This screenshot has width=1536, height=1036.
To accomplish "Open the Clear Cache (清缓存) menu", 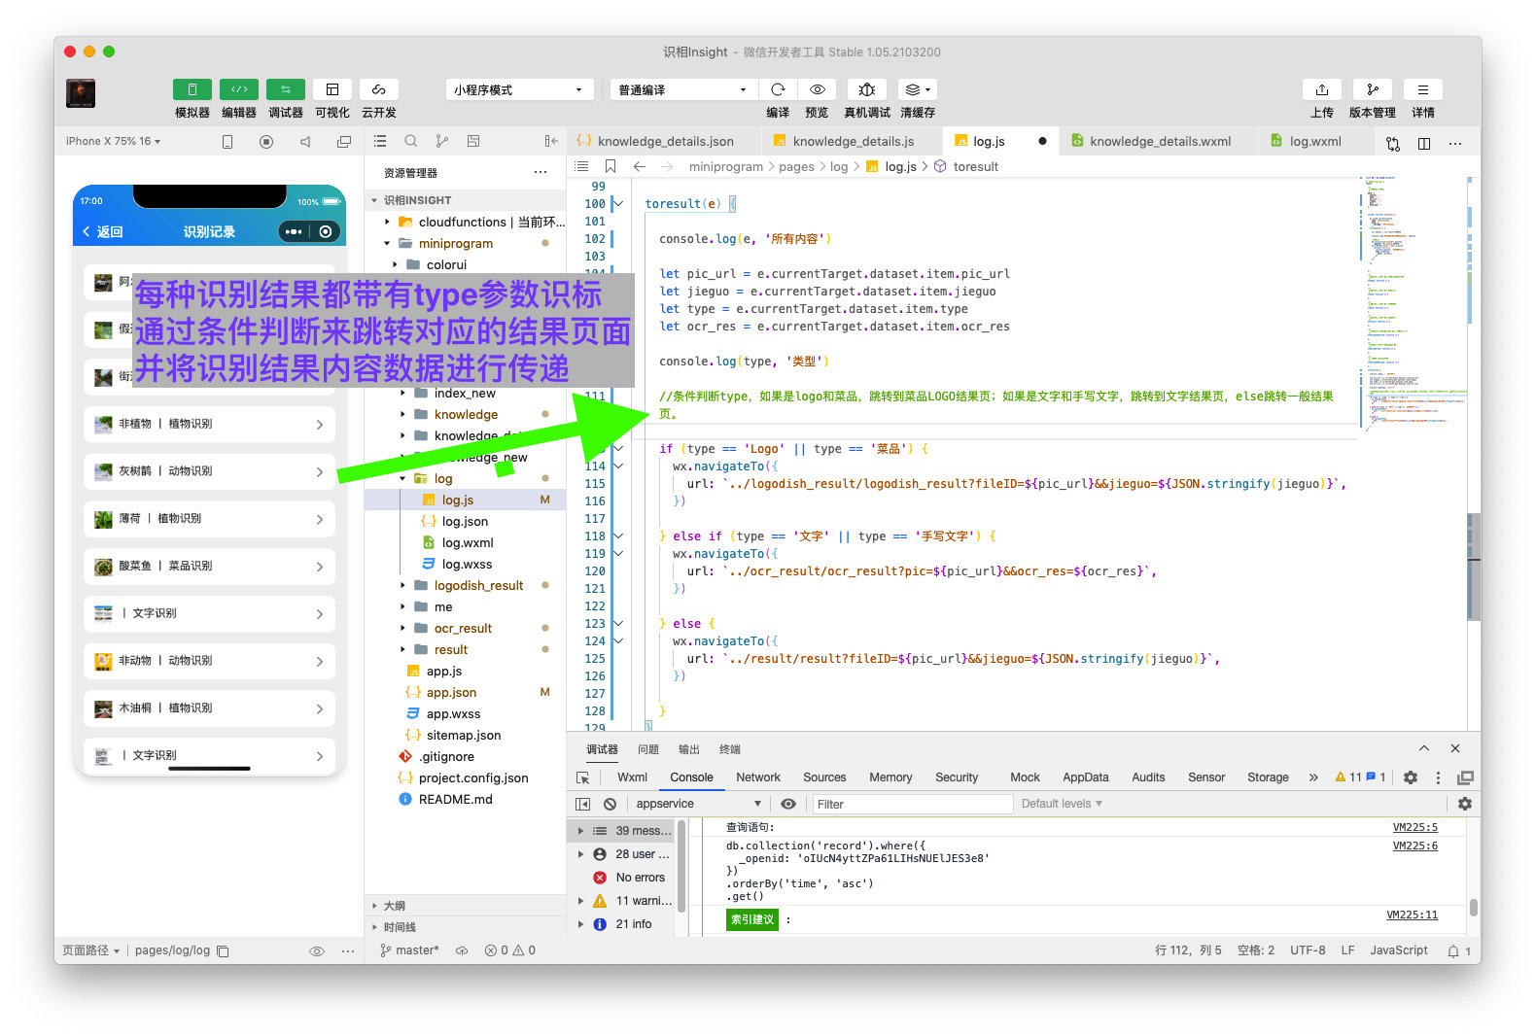I will tap(918, 89).
